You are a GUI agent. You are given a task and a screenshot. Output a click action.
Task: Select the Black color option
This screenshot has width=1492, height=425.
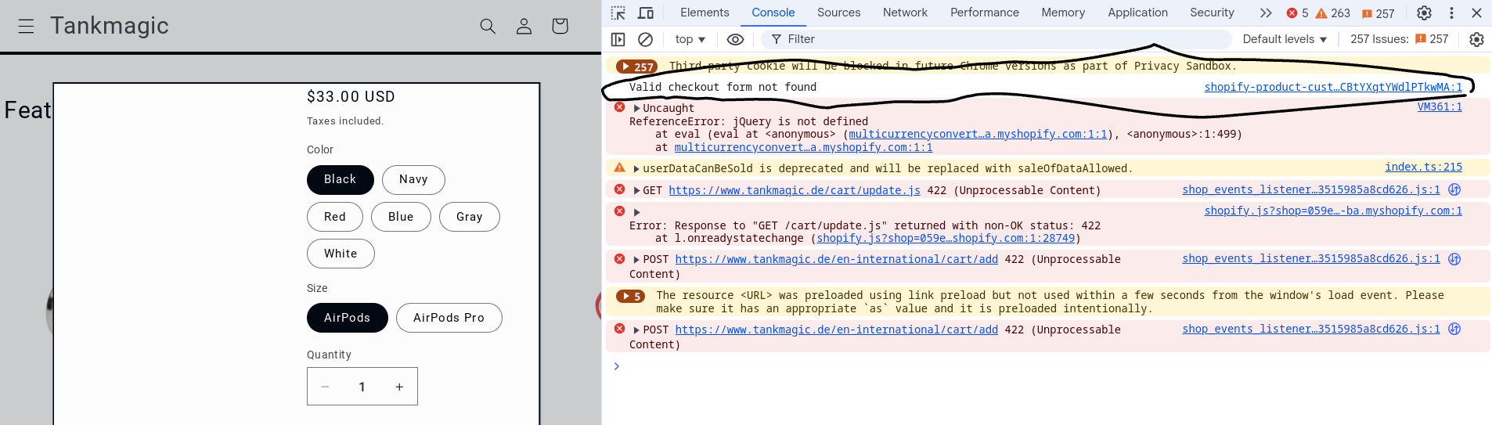coord(341,179)
